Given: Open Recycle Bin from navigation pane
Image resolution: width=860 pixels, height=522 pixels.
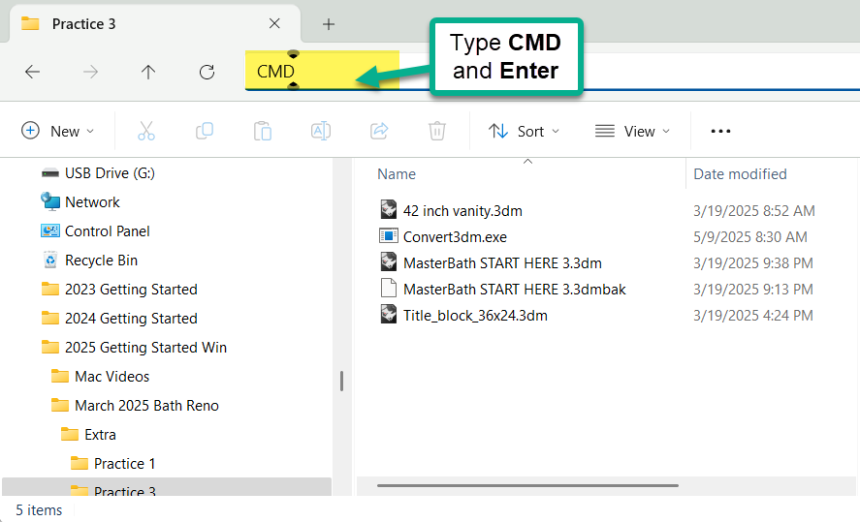Looking at the screenshot, I should point(101,261).
